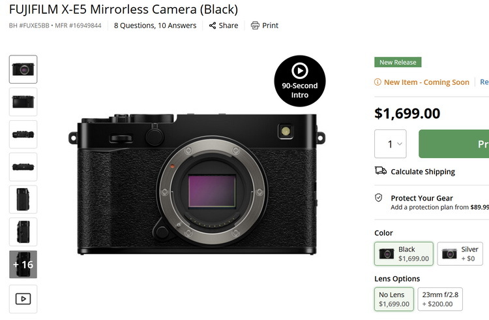The width and height of the screenshot is (489, 320).
Task: Select the third camera thumbnail, top view
Action: coord(23,135)
